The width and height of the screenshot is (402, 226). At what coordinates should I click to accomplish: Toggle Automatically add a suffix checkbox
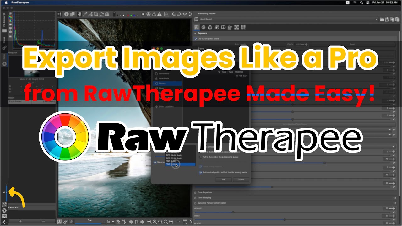click(201, 172)
